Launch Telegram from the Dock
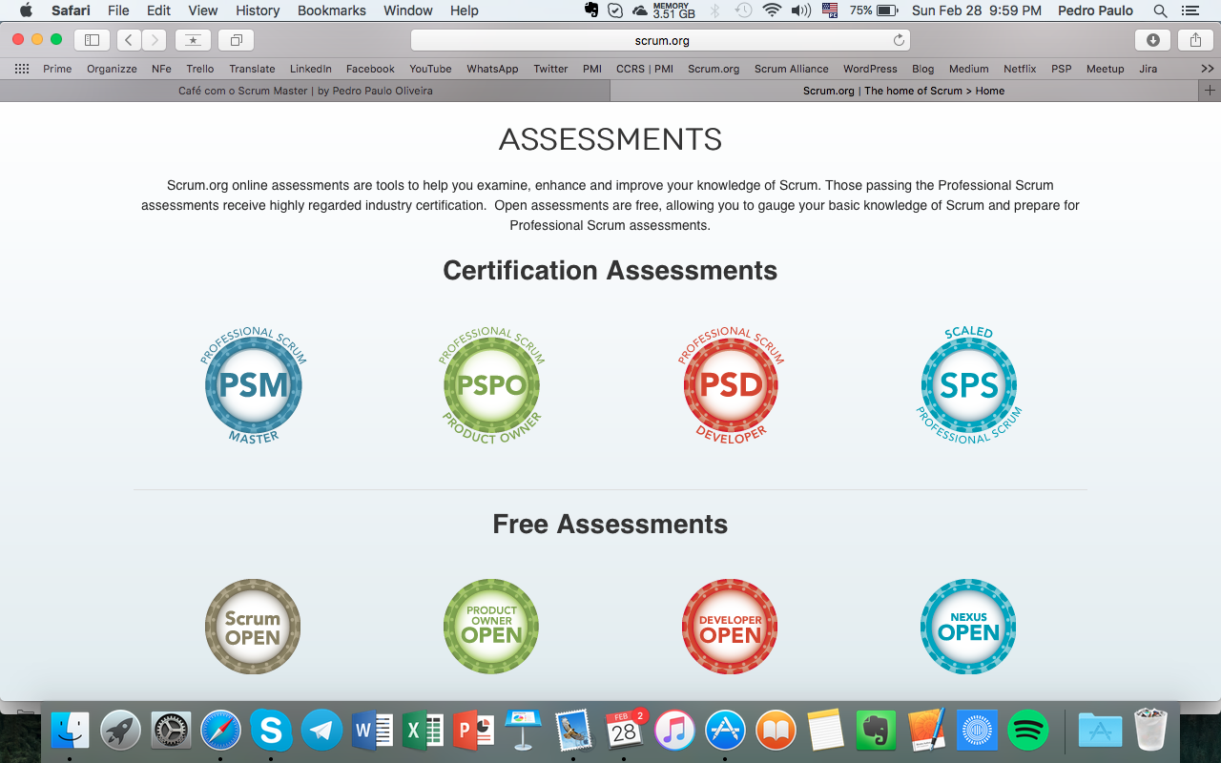 321,730
